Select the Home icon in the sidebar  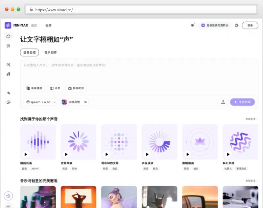[9, 36]
